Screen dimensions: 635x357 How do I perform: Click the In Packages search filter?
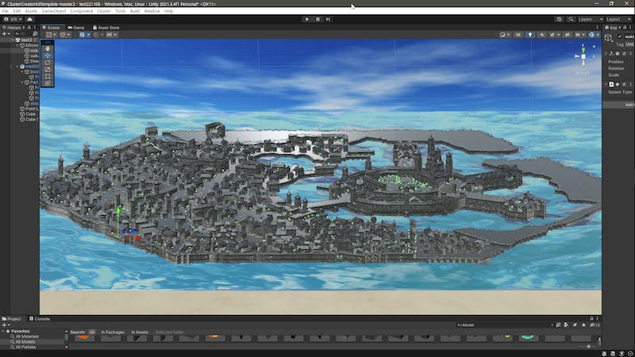point(113,332)
